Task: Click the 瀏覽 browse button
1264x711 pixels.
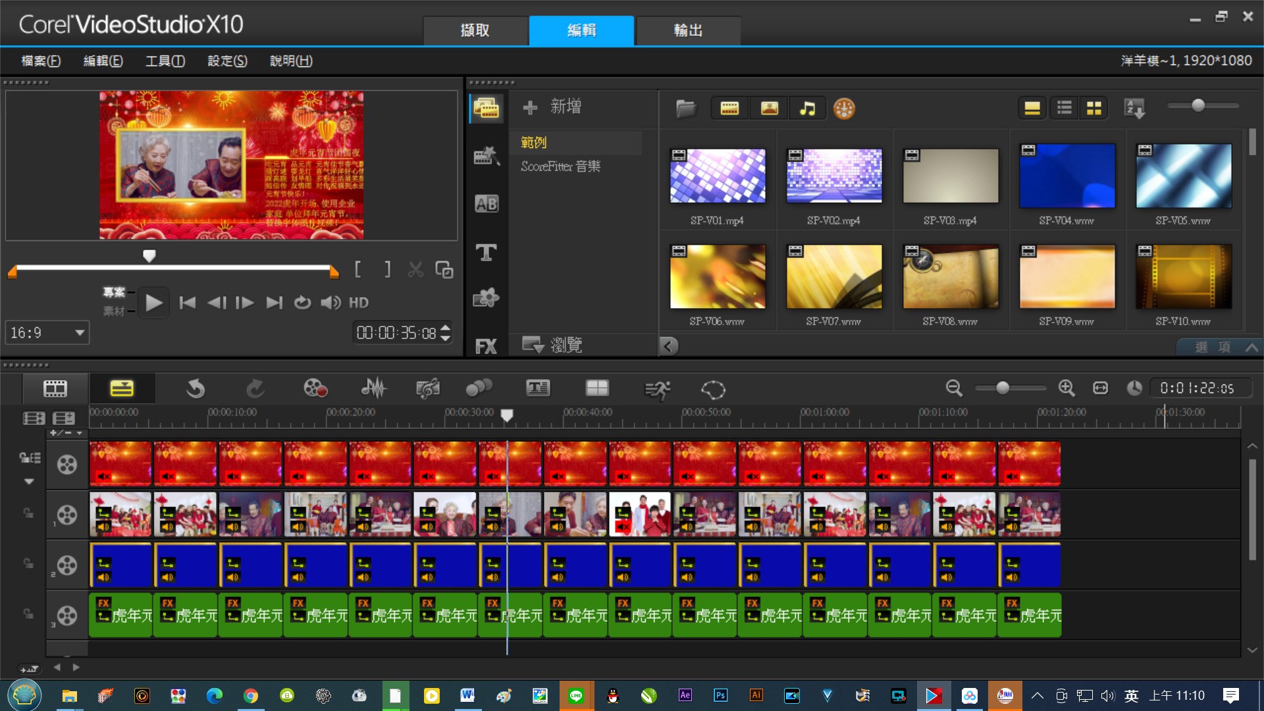Action: pos(552,345)
